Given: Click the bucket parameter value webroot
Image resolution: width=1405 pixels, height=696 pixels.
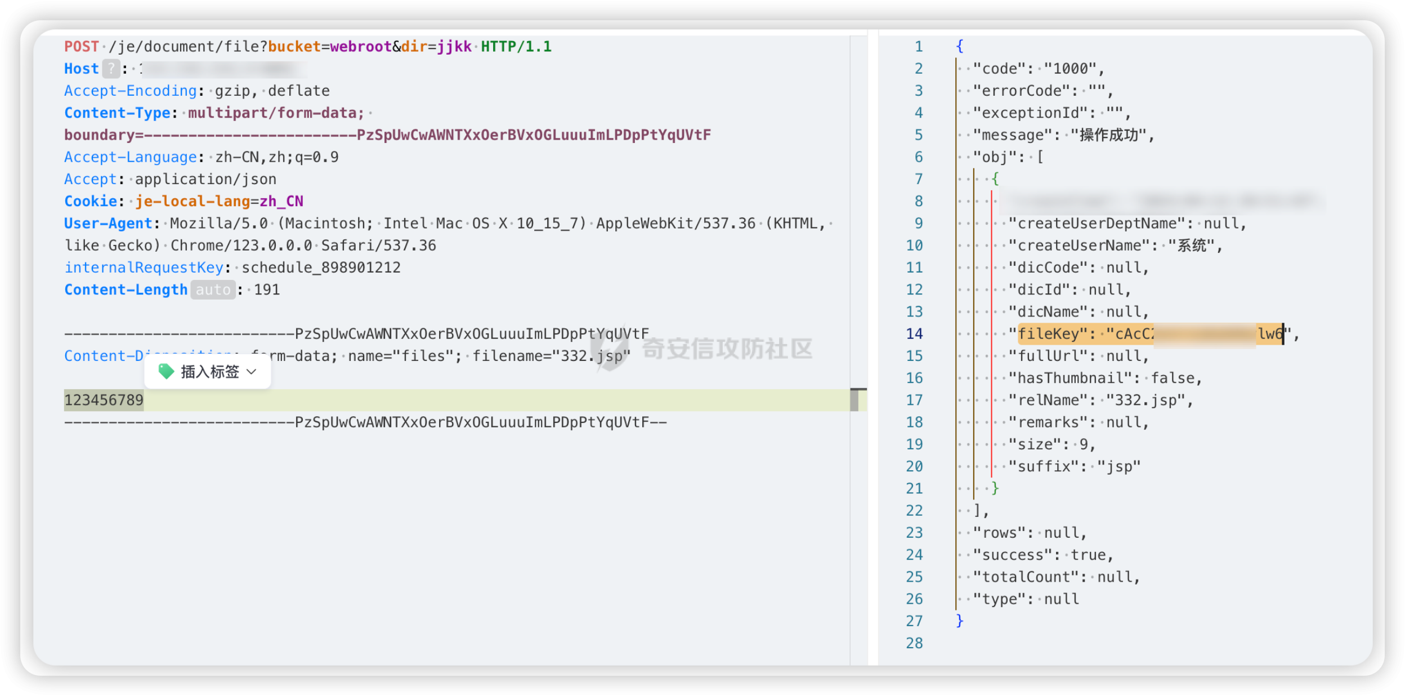Looking at the screenshot, I should [x=360, y=47].
